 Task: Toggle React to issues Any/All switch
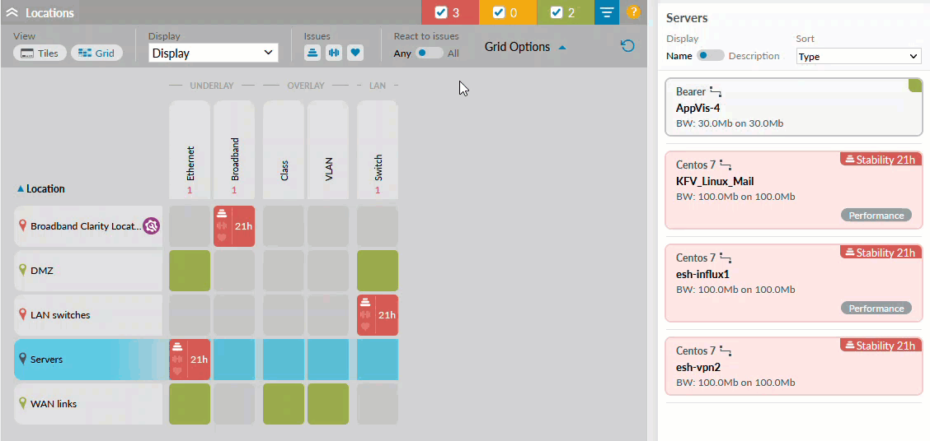(429, 53)
